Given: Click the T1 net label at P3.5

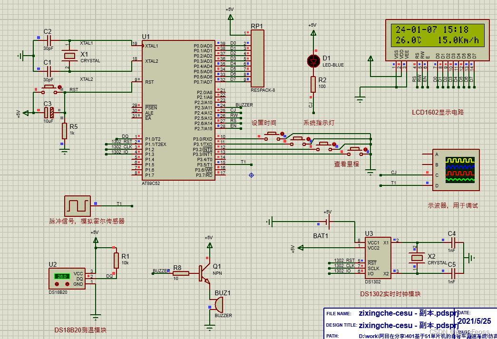Looking at the screenshot, I should [243, 162].
